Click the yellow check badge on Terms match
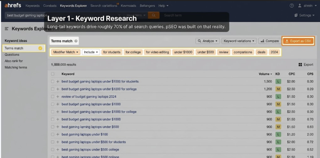Image resolution: width=320 pixels, height=158 pixels. coord(40,48)
